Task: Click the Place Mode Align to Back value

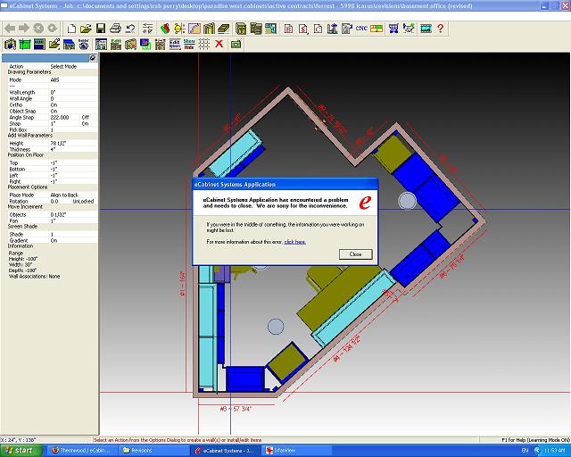Action: (x=64, y=195)
